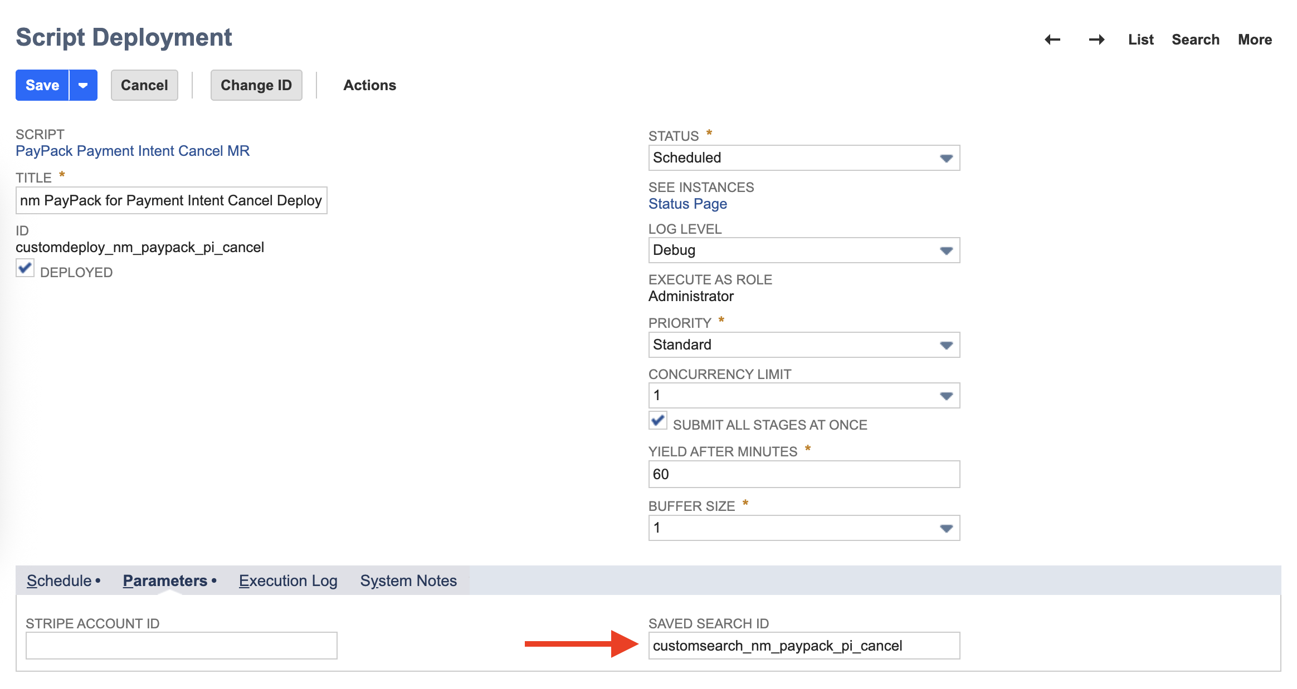Switch to the Schedule tab
1297x689 pixels.
coord(59,580)
